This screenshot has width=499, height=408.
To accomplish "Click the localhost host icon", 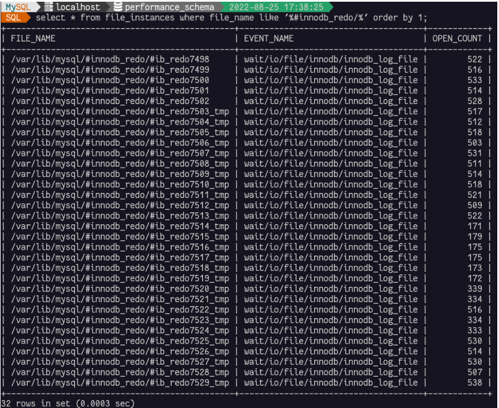I will [48, 6].
